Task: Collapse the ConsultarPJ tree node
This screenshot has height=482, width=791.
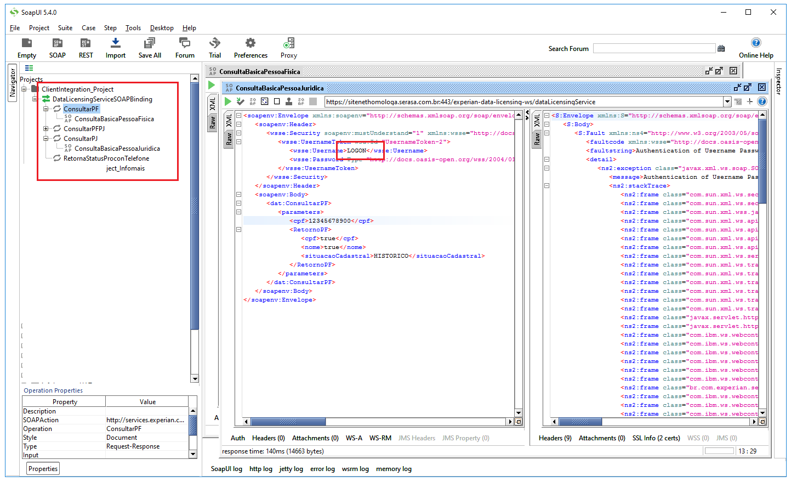Action: [x=46, y=138]
